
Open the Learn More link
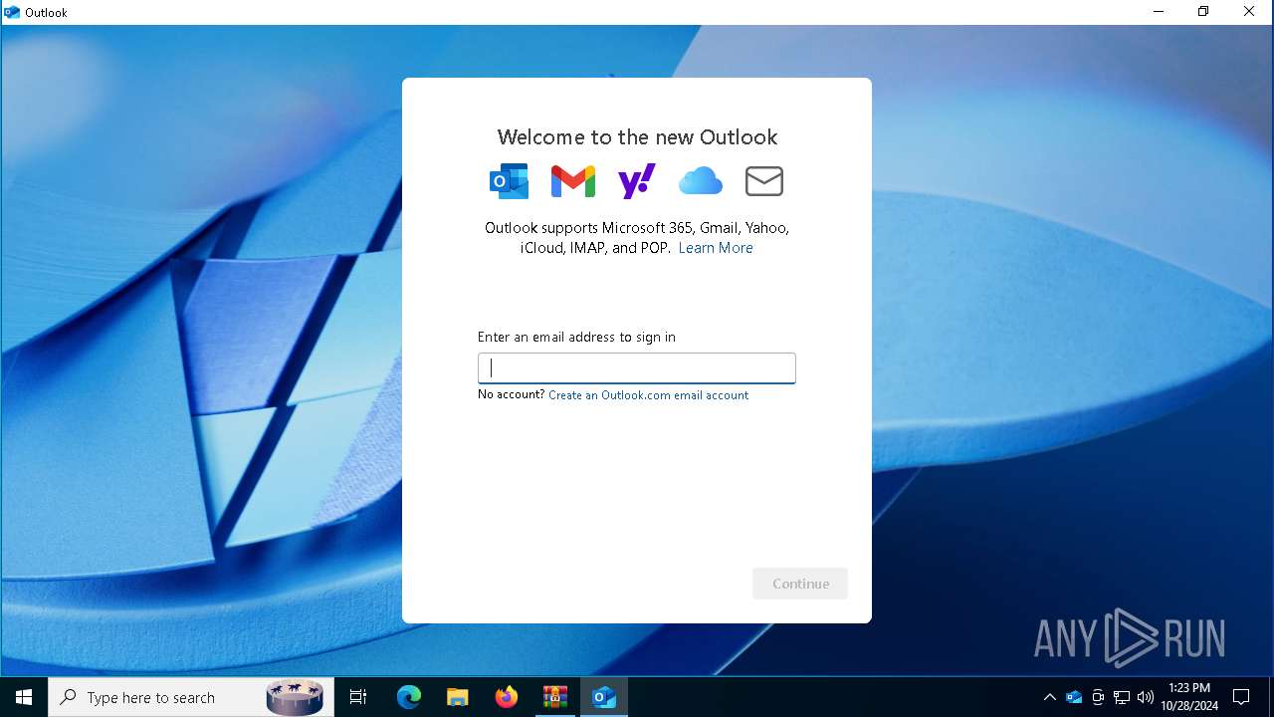716,248
